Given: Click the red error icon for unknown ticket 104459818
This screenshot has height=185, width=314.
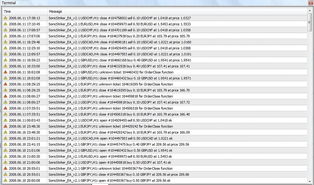Looking at the screenshot, I should click(6, 96).
